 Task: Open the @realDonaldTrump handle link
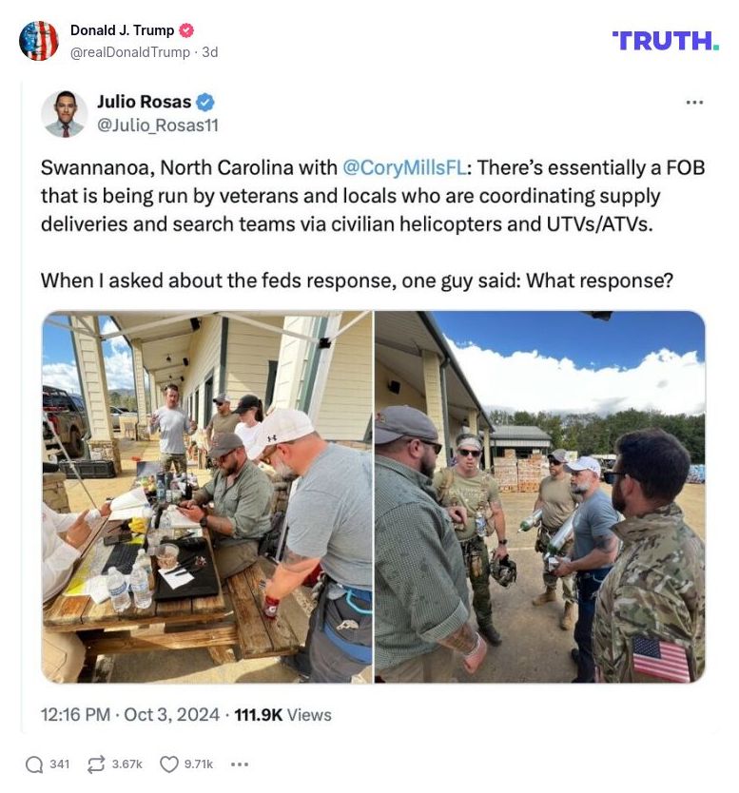[130, 52]
